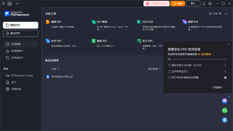Viewport: 233px width, 131px height.
Task: Click the PDFelement logo
Action: tap(16, 14)
